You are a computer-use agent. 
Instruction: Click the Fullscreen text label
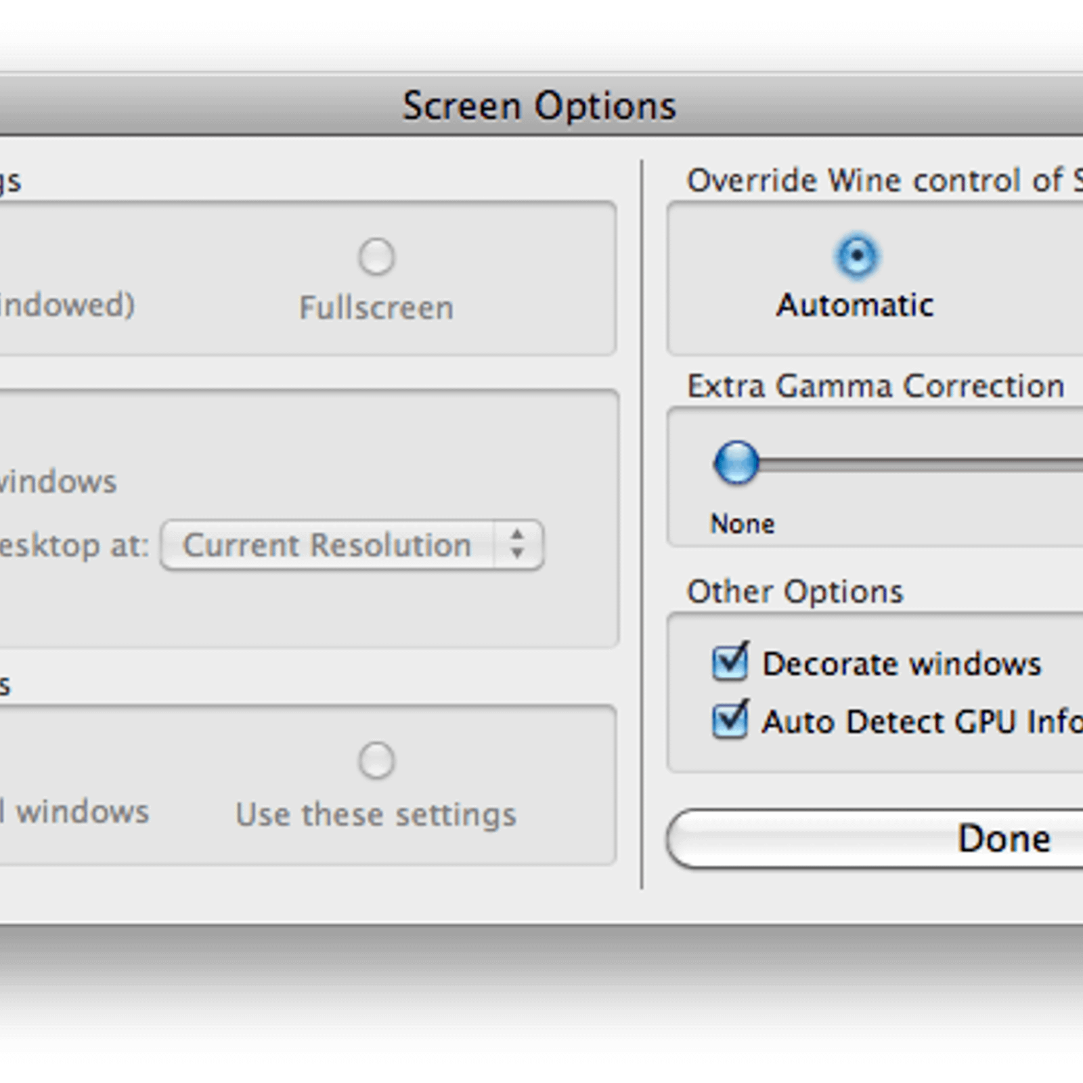point(376,308)
